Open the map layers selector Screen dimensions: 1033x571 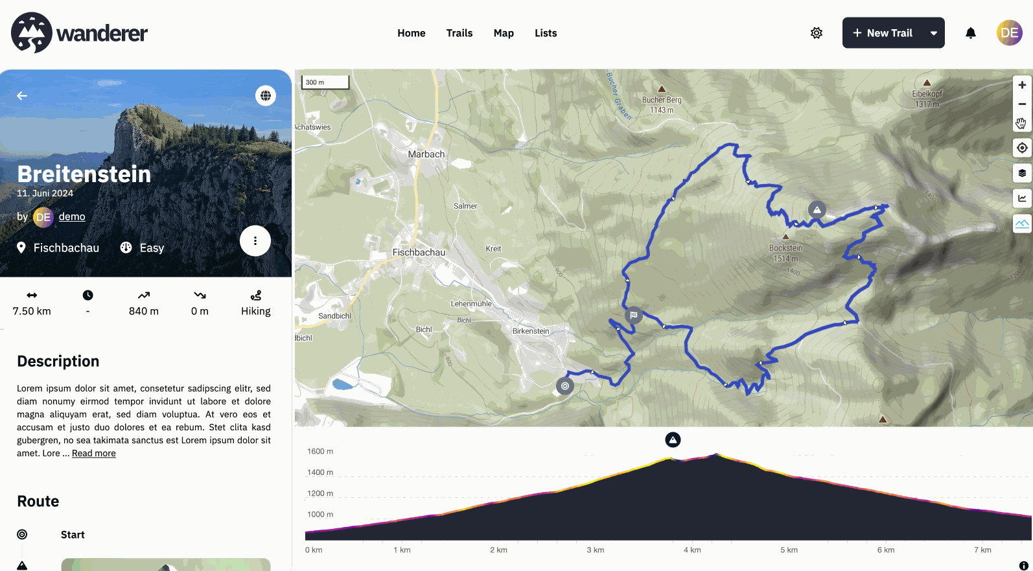[1022, 173]
